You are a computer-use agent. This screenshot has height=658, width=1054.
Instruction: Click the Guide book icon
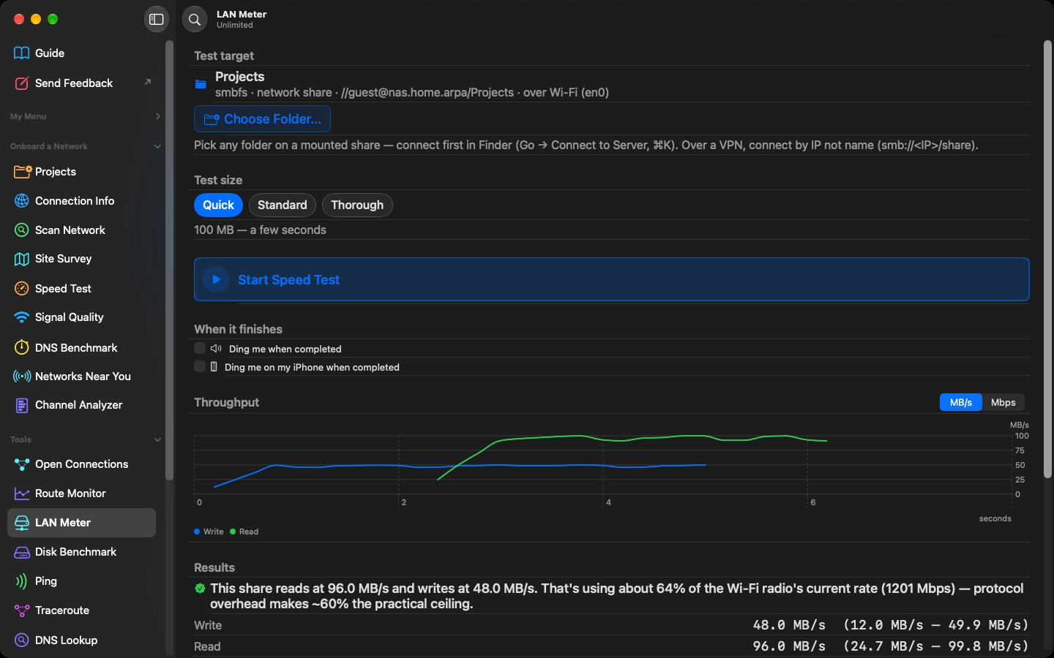[22, 53]
